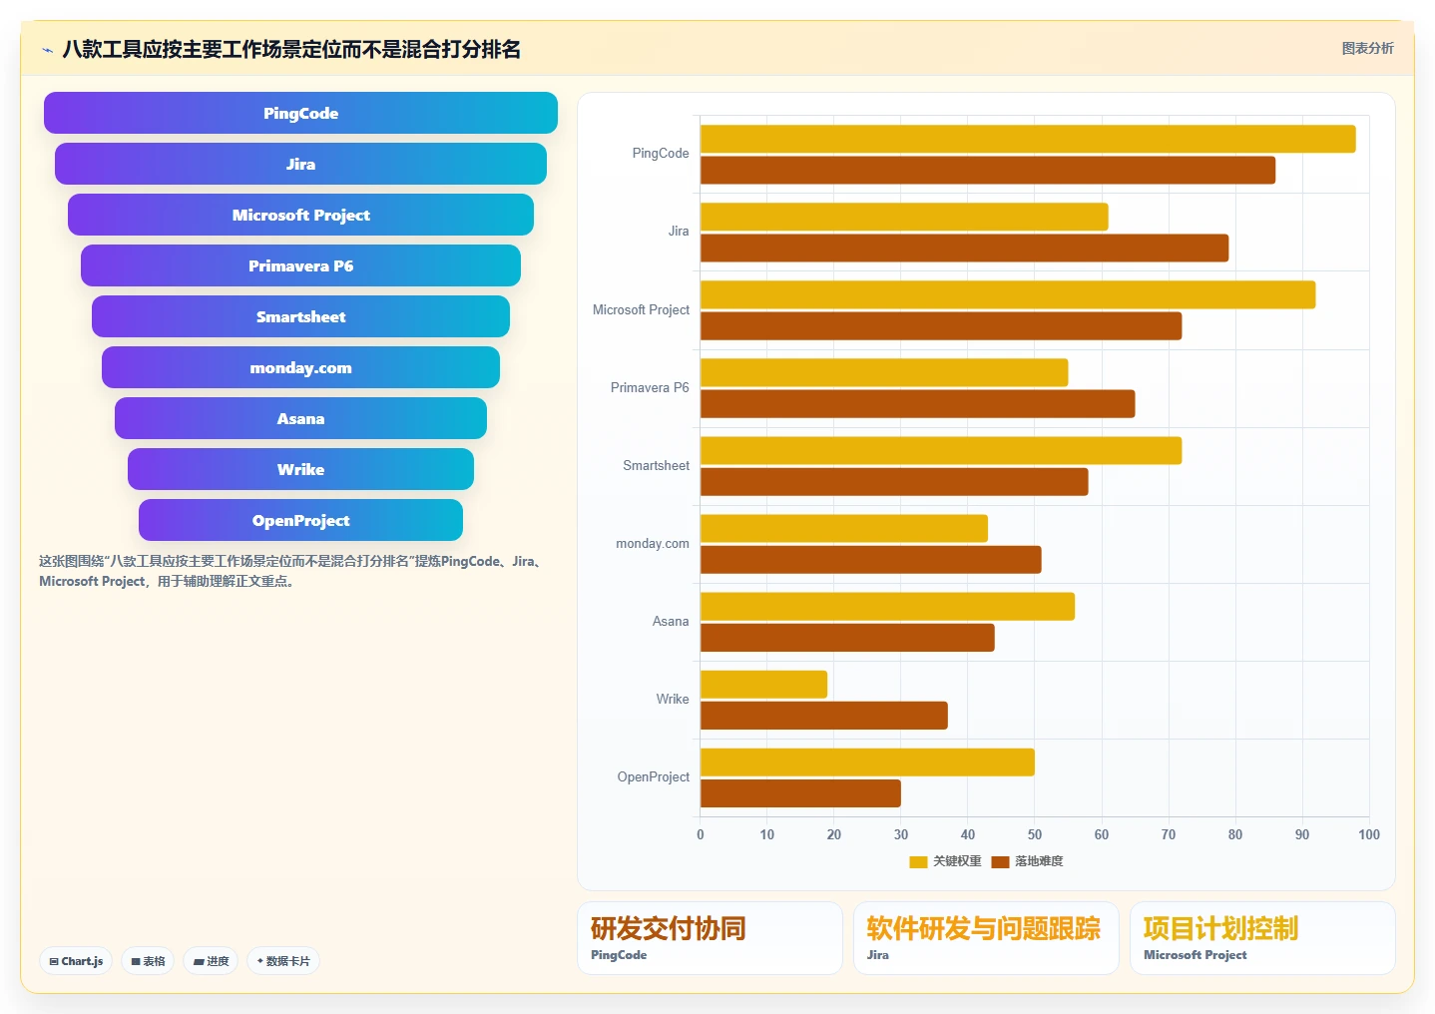Click Smartsheet's yellow 关键权重 bar
Viewport: 1435px width, 1014px height.
click(941, 450)
